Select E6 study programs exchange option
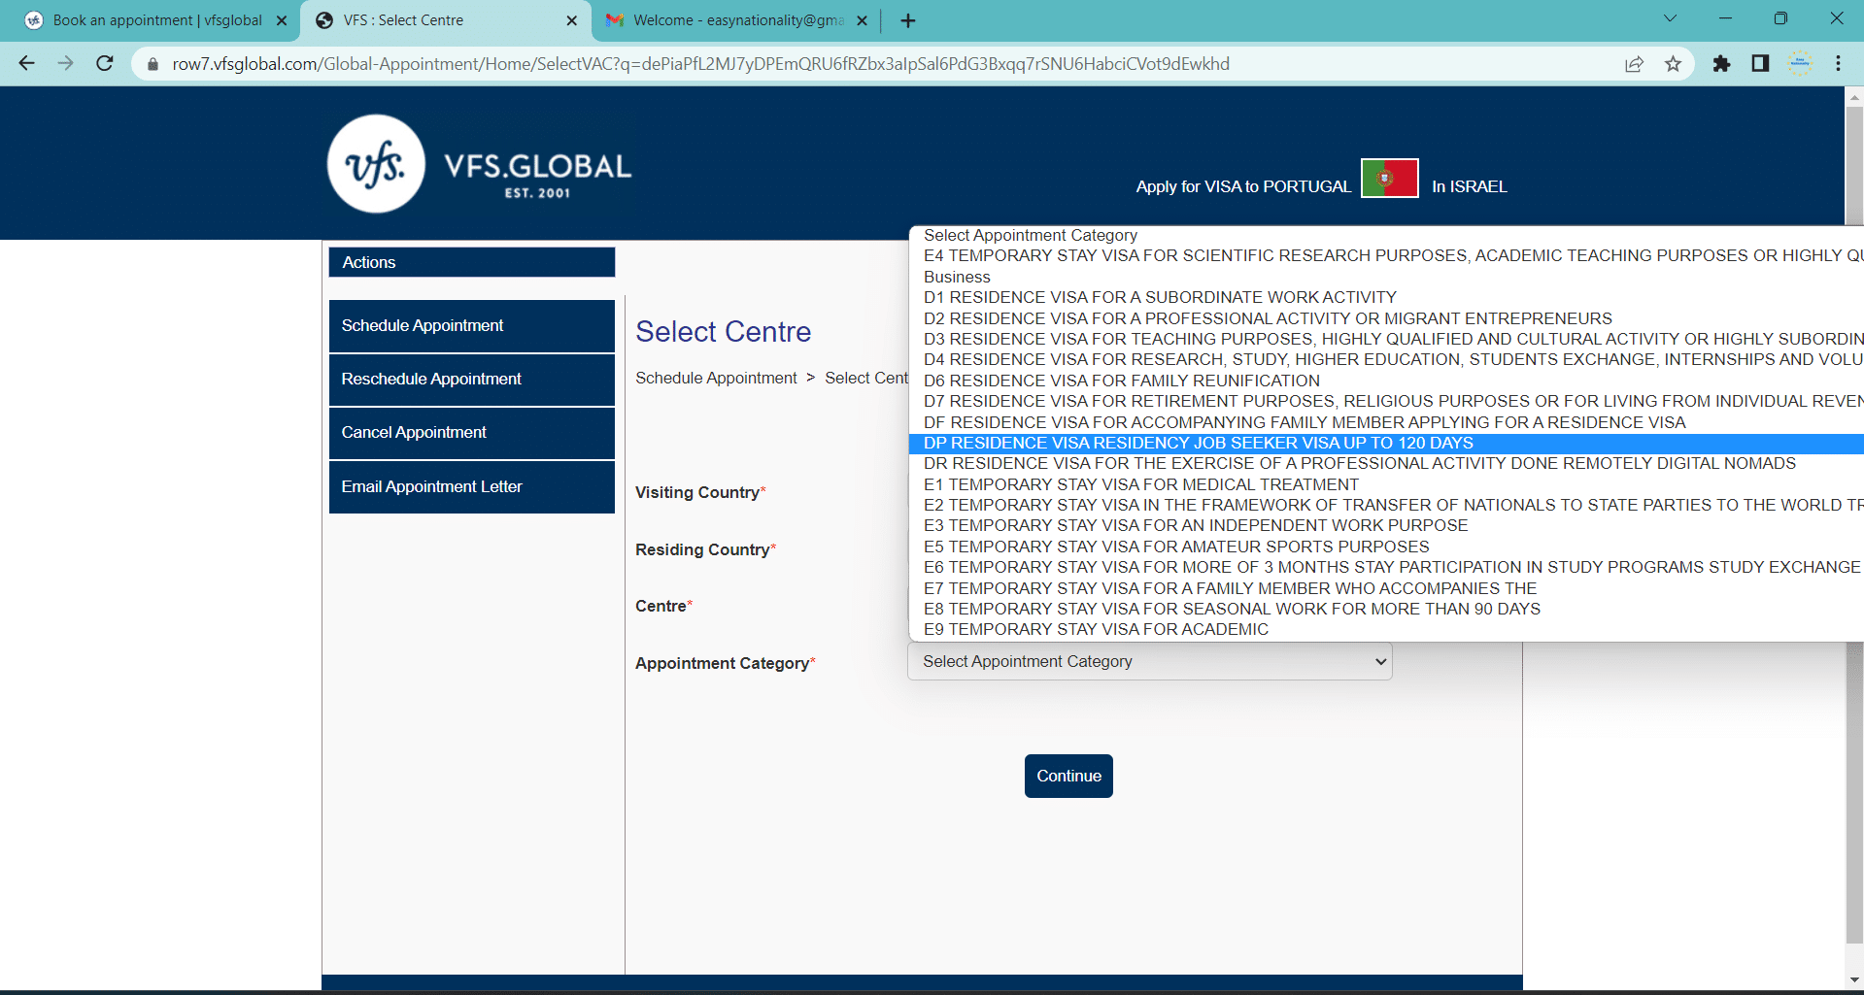Image resolution: width=1864 pixels, height=995 pixels. [1386, 567]
